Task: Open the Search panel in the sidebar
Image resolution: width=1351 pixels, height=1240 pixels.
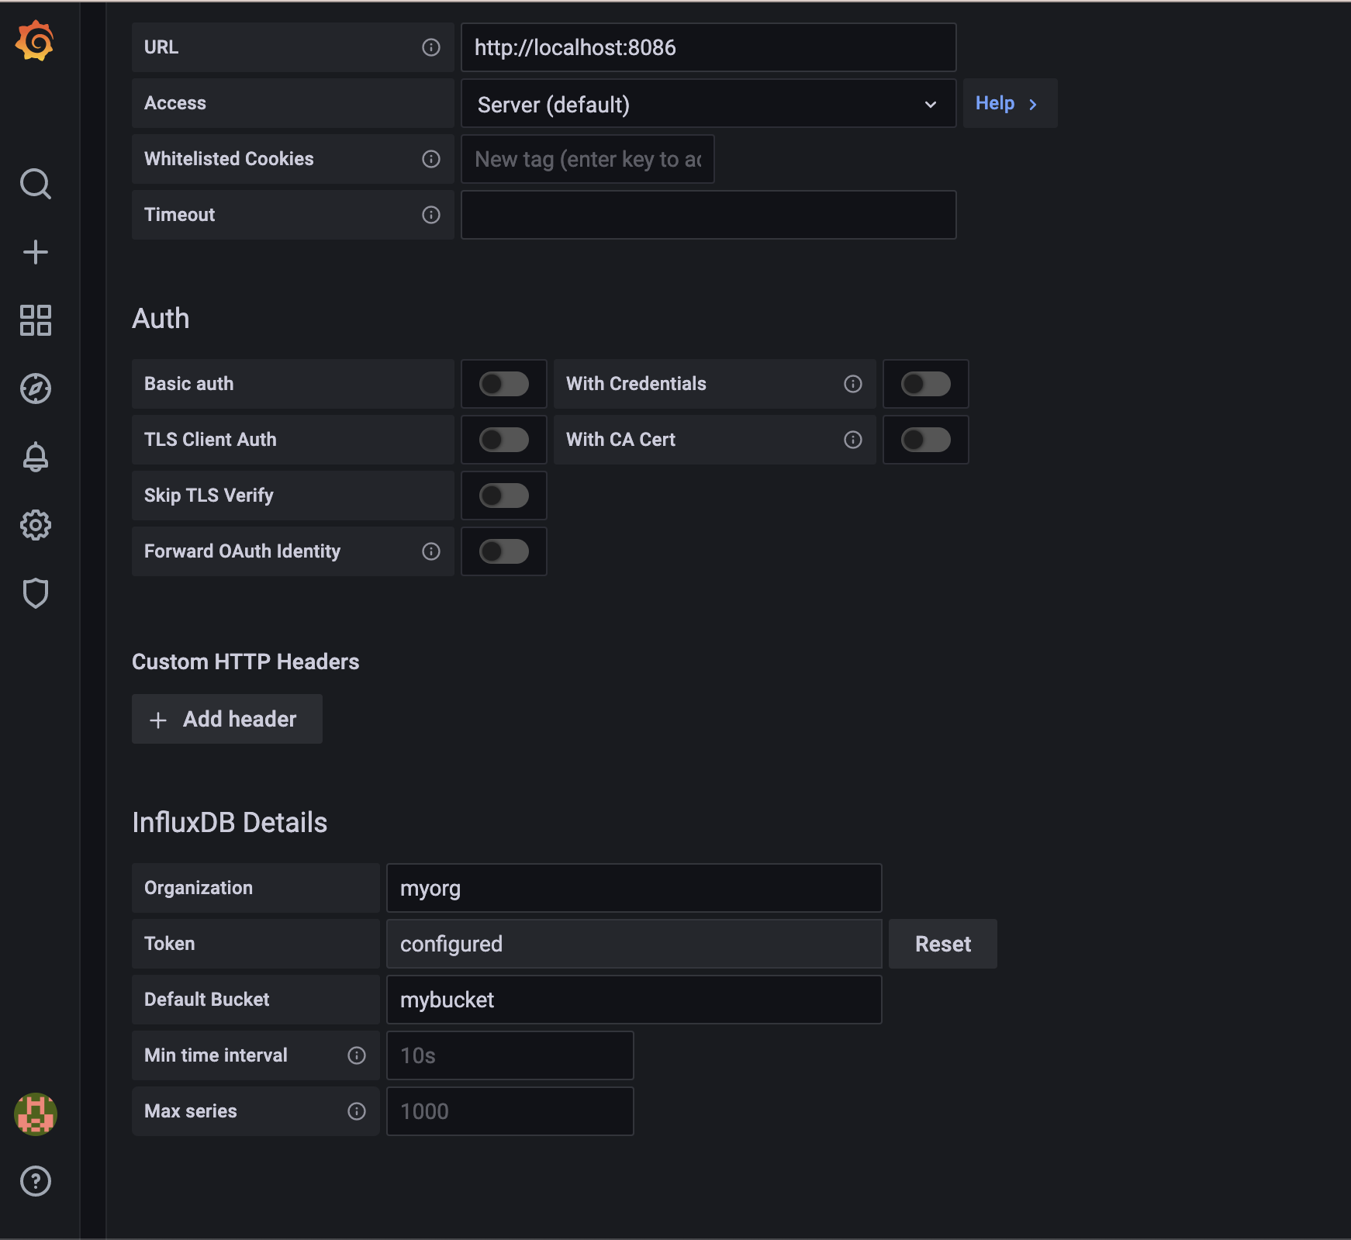Action: coord(36,185)
